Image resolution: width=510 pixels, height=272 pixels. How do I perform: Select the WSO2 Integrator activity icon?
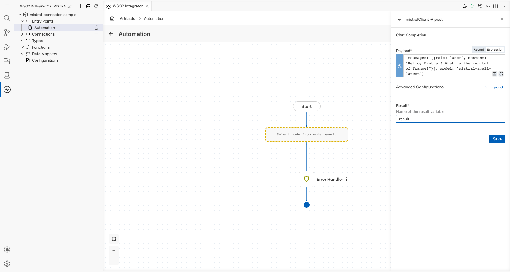pyautogui.click(x=7, y=89)
